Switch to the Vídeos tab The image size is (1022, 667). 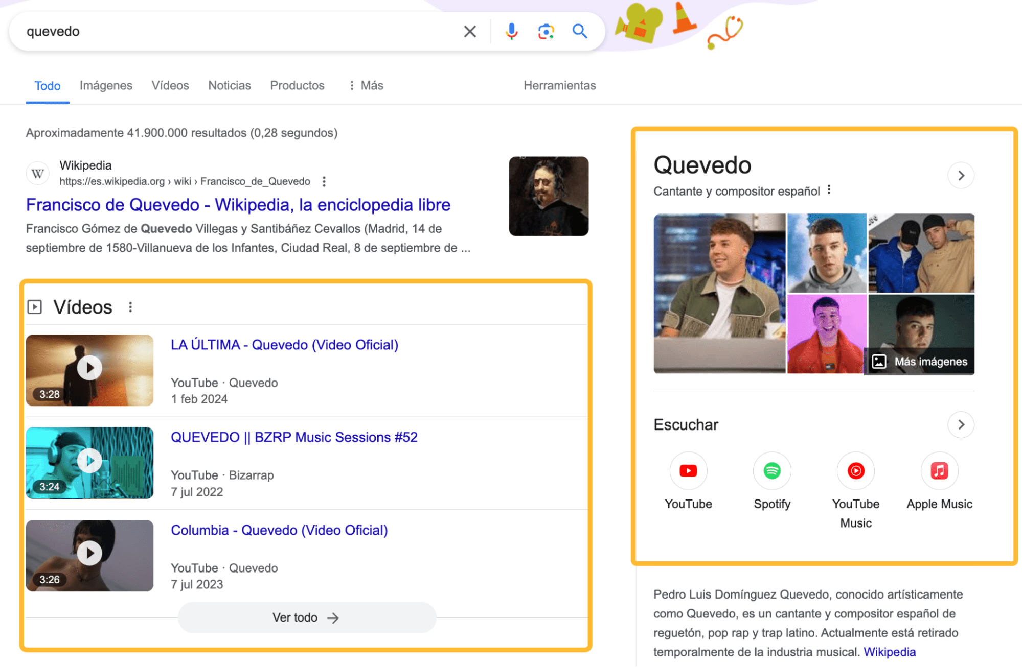(x=169, y=85)
